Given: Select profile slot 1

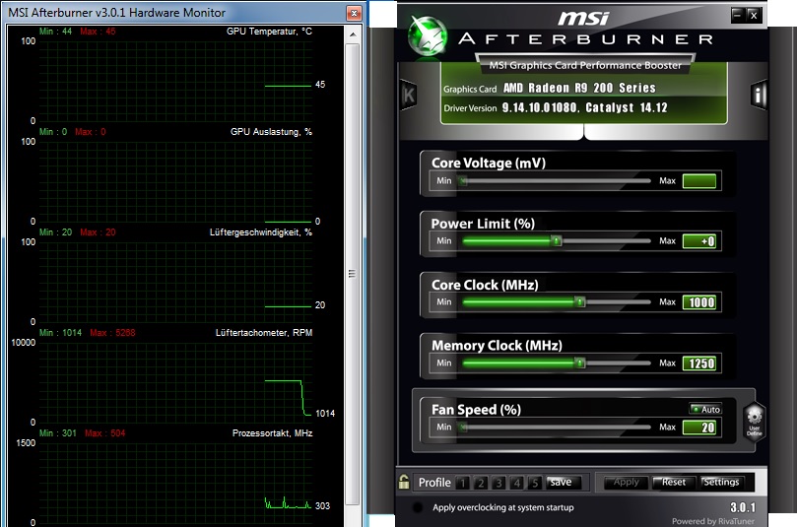Looking at the screenshot, I should tap(463, 483).
